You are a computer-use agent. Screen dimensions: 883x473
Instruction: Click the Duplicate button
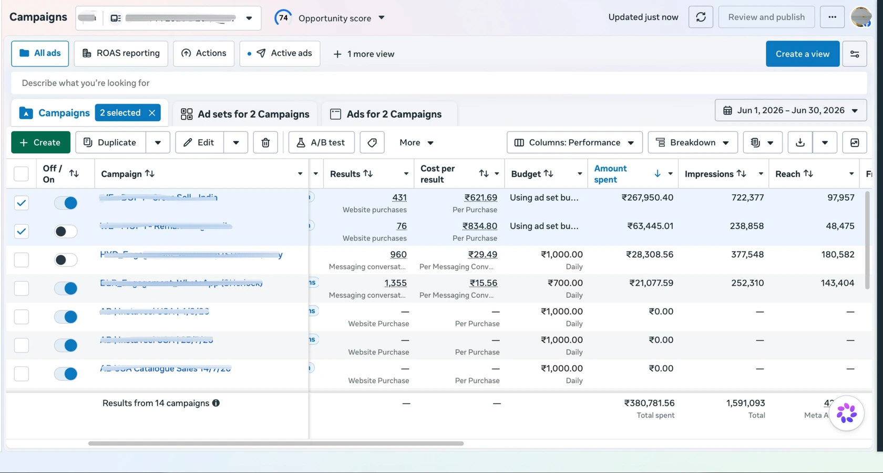[110, 143]
